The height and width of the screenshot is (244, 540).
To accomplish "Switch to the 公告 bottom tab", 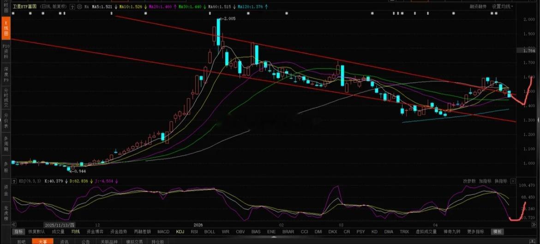I will 86,242.
